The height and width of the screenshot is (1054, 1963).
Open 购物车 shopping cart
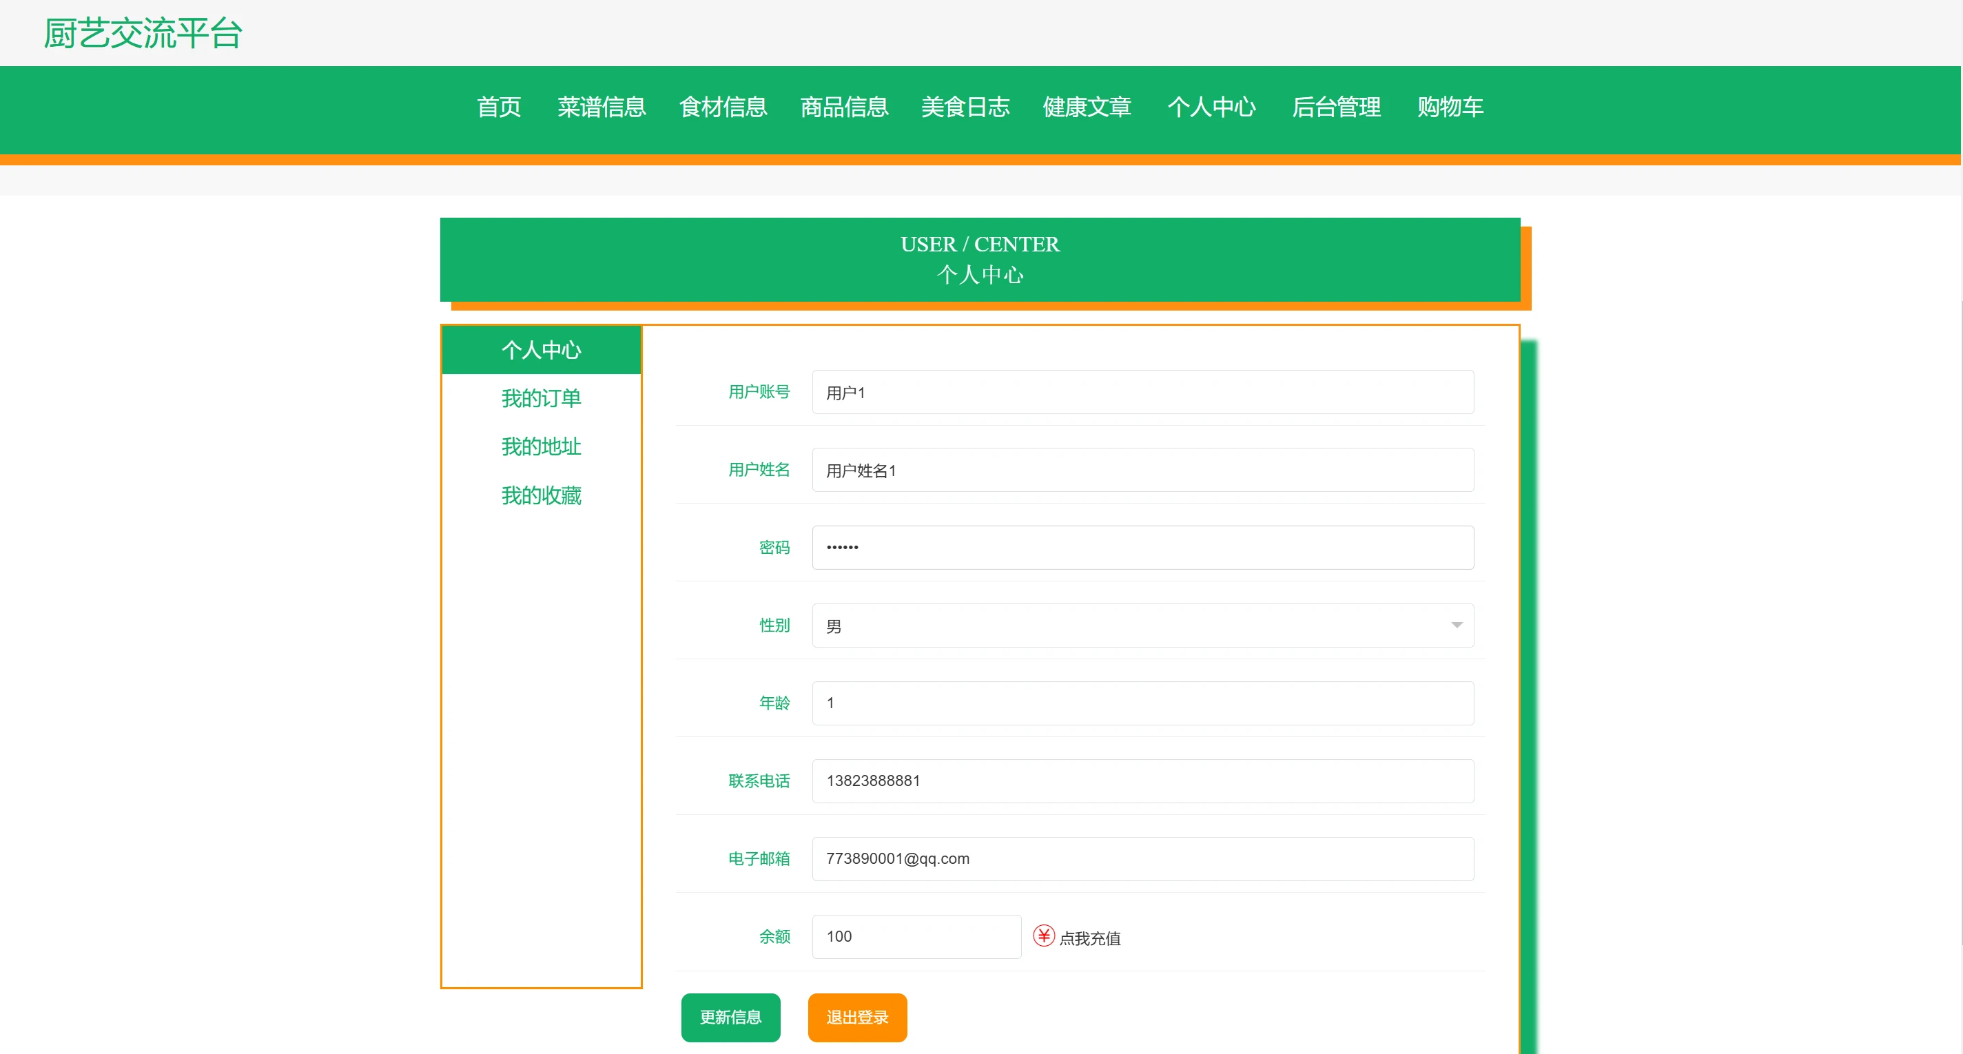(1450, 107)
